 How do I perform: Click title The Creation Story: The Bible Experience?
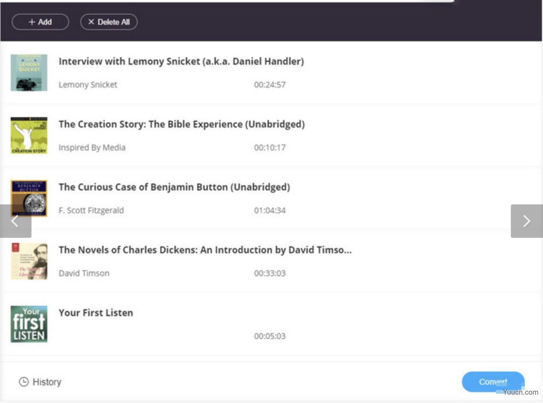tap(182, 124)
